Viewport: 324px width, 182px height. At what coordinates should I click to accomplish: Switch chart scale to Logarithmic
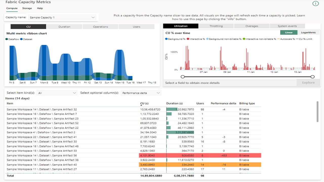pos(308,32)
